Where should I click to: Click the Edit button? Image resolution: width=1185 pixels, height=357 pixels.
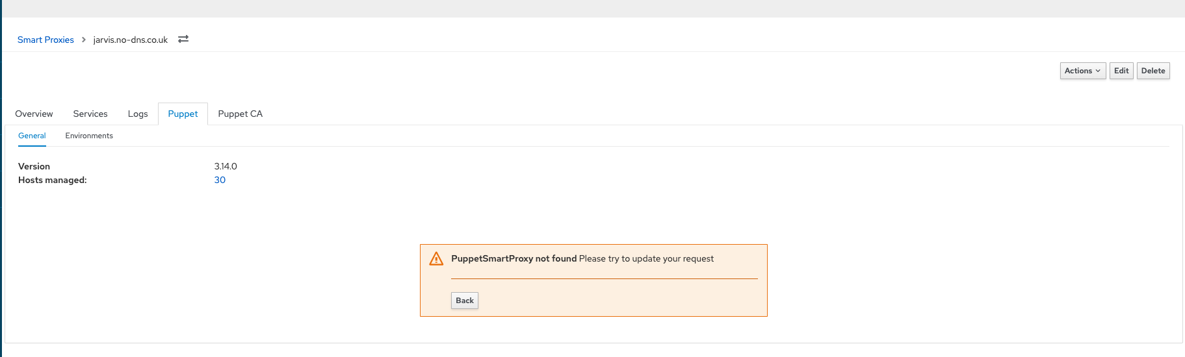[x=1121, y=71]
